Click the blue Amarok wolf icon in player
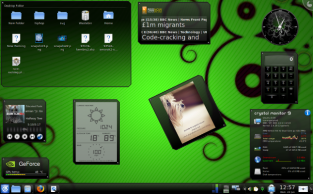The width and height of the screenshot is (313, 194). click(40, 137)
